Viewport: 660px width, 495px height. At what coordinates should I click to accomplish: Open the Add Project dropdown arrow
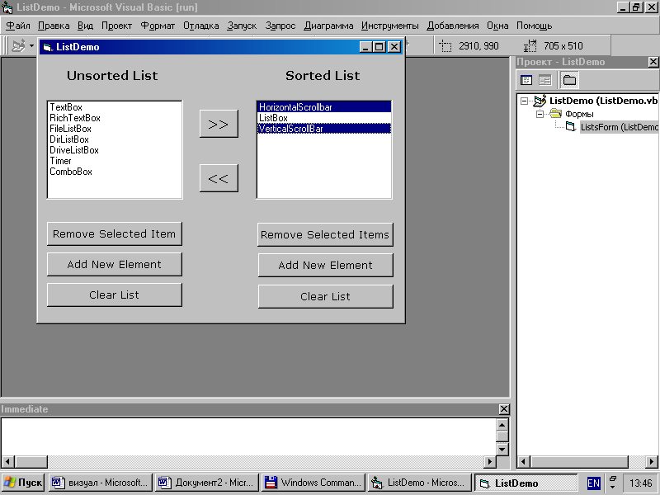31,45
